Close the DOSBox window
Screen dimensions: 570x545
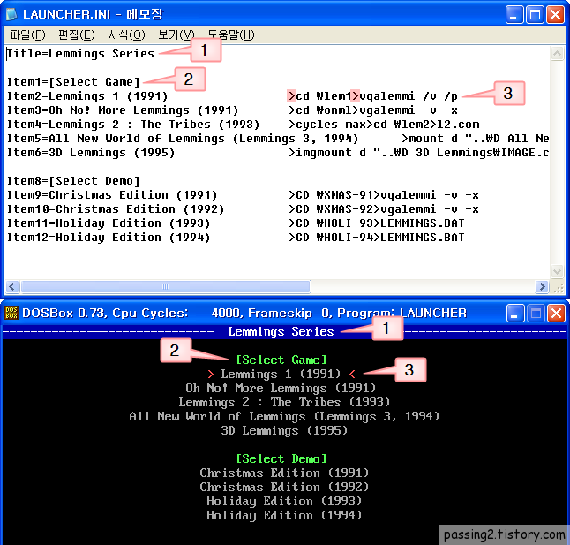(x=556, y=314)
